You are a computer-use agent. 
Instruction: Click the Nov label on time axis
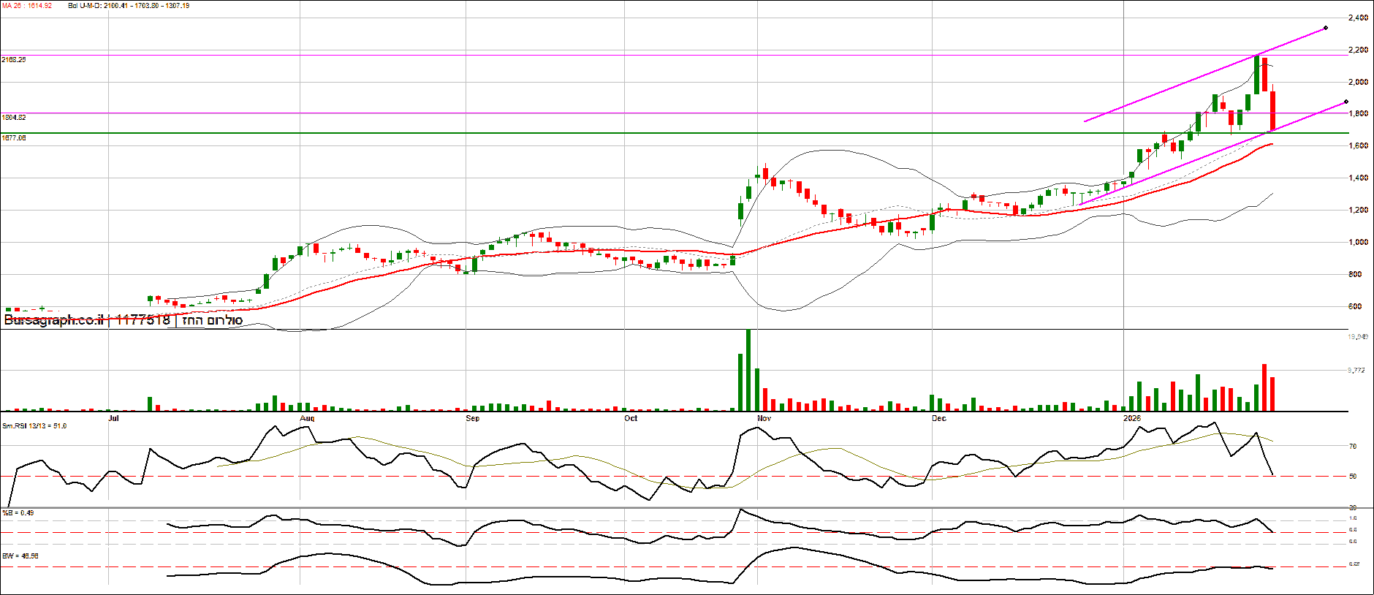click(764, 419)
